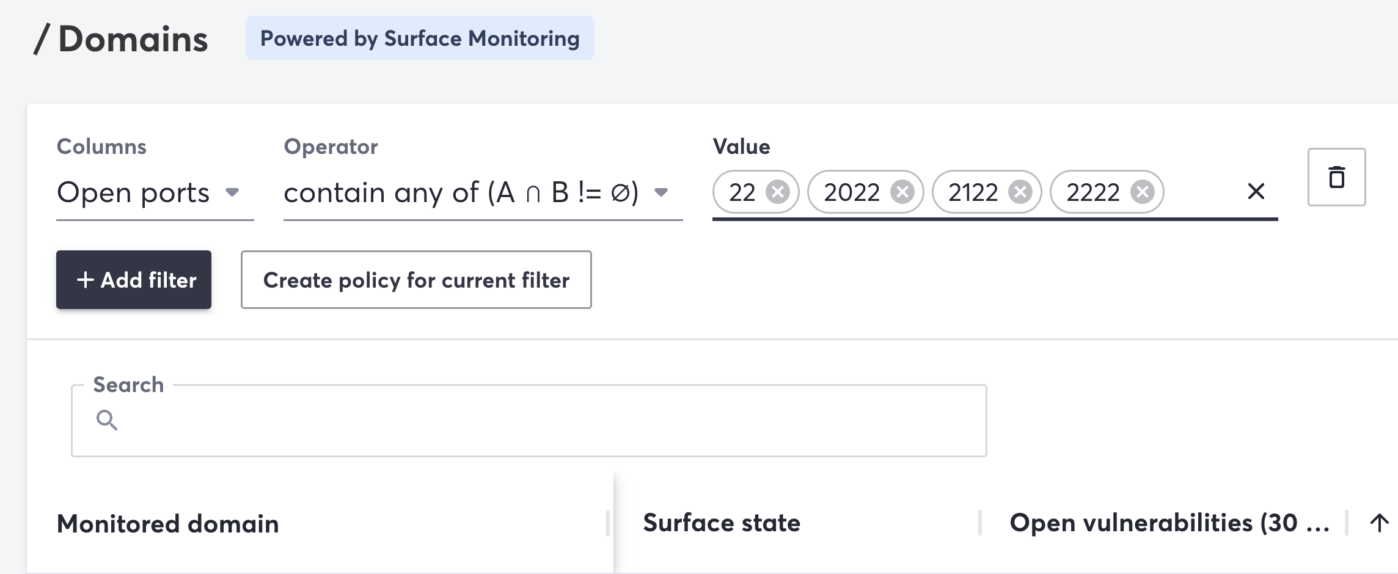
Task: Delete the 2122 value chip
Action: [1020, 192]
